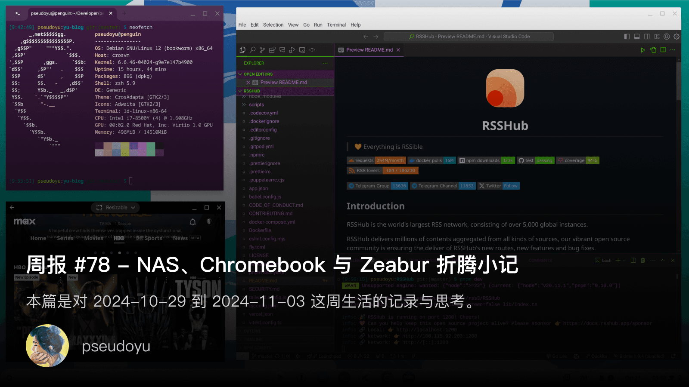This screenshot has height=387, width=689.
Task: Open the Run menu in VS Code
Action: (318, 25)
